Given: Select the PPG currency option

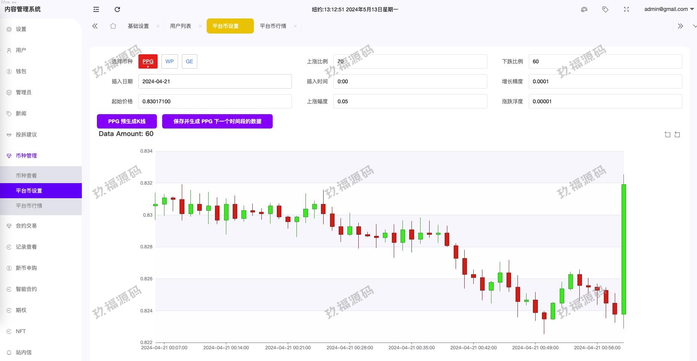Looking at the screenshot, I should pos(147,61).
